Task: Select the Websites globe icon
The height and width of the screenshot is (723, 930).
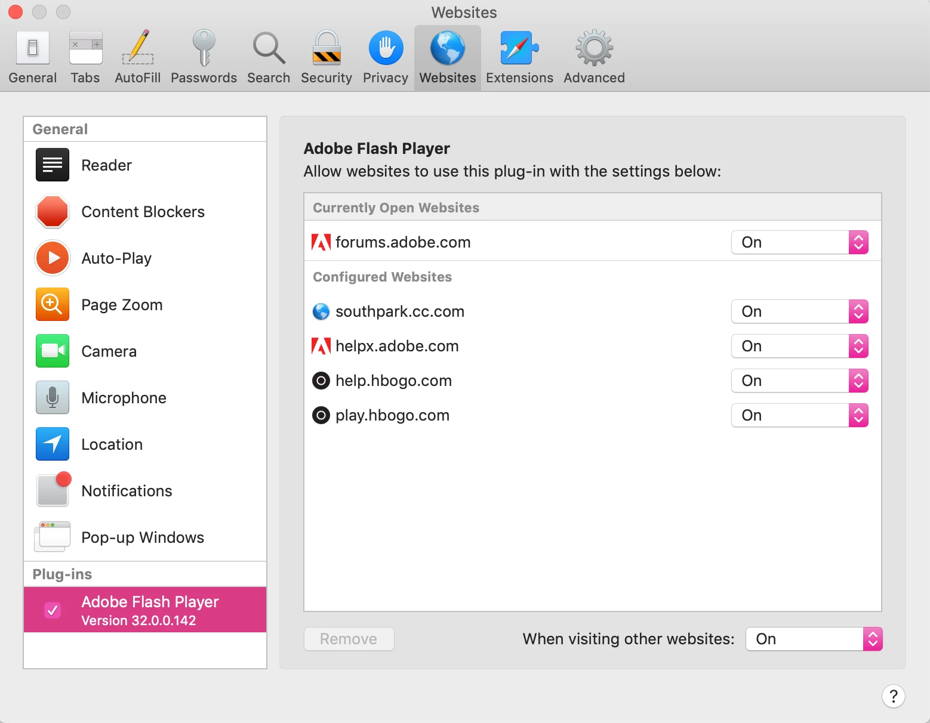Action: coord(448,48)
